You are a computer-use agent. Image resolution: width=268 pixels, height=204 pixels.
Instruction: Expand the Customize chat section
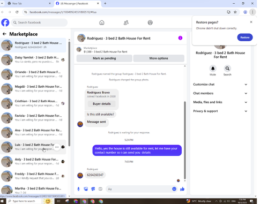[x=220, y=85]
